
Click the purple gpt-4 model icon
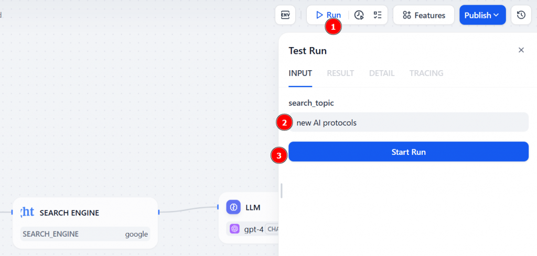tap(235, 229)
